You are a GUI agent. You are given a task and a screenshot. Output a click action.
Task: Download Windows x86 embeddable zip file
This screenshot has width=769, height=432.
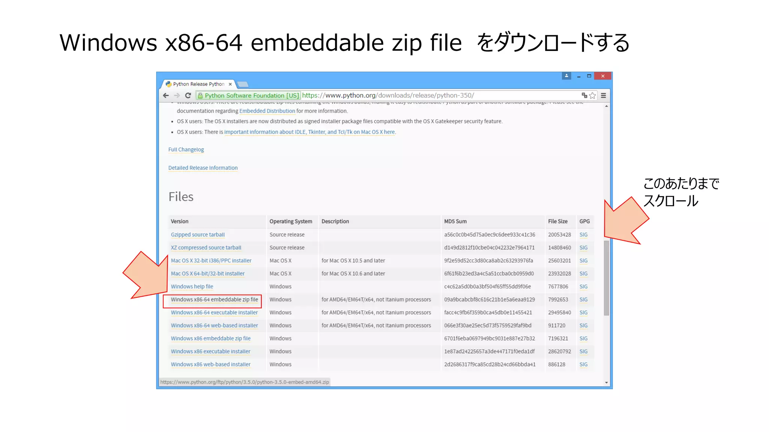[x=211, y=339]
